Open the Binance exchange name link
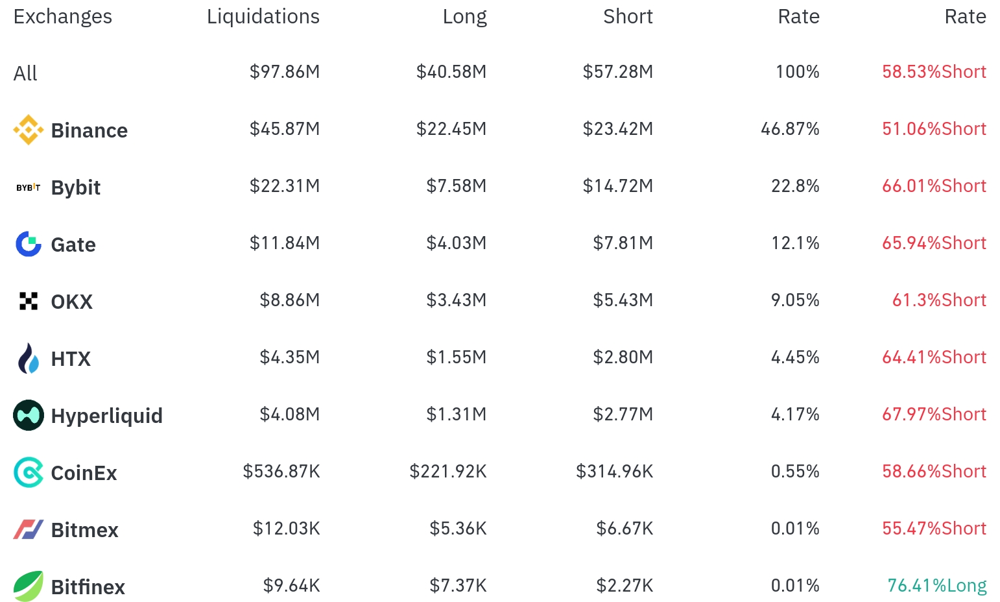Screen dimensions: 1000x602 pyautogui.click(x=89, y=130)
